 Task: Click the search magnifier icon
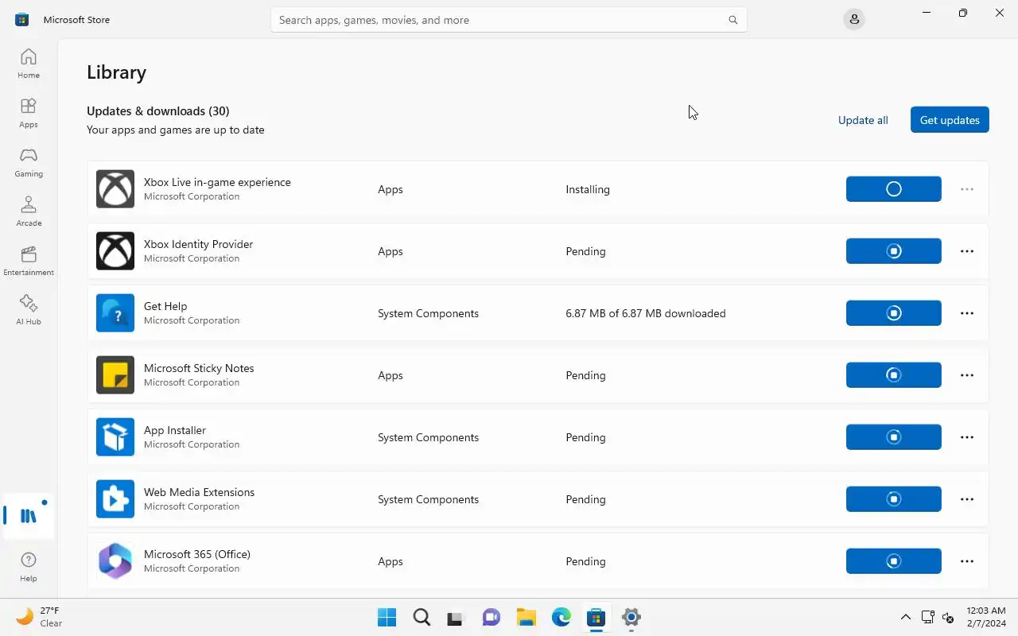(733, 20)
